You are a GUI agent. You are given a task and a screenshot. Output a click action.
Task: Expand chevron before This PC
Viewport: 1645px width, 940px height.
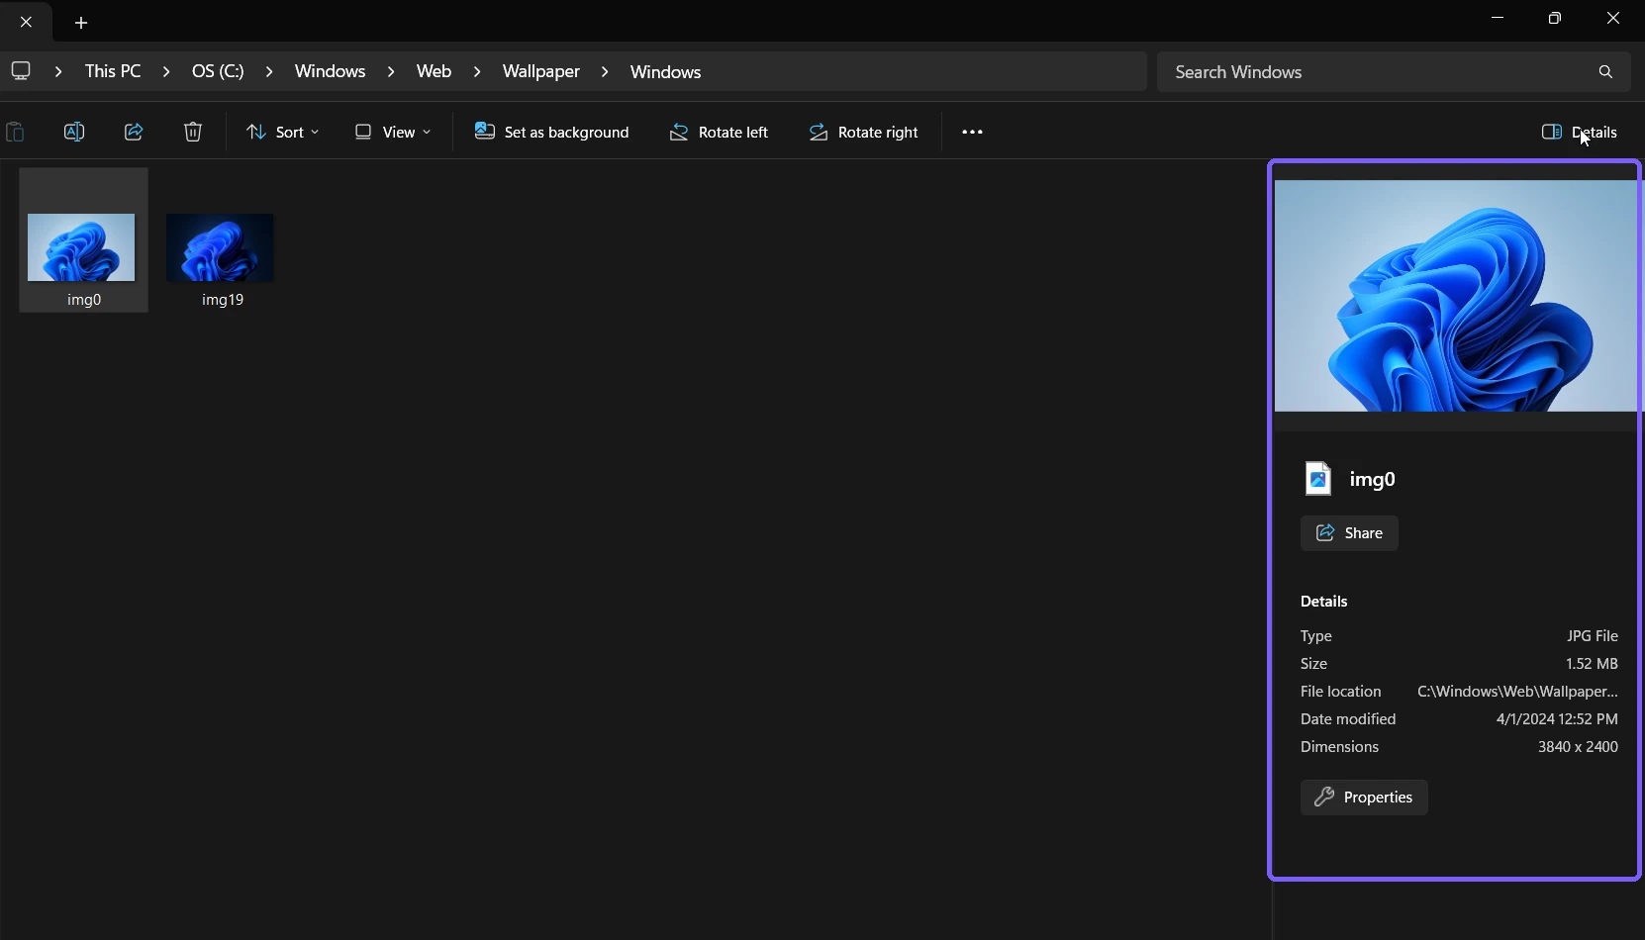[x=58, y=71]
